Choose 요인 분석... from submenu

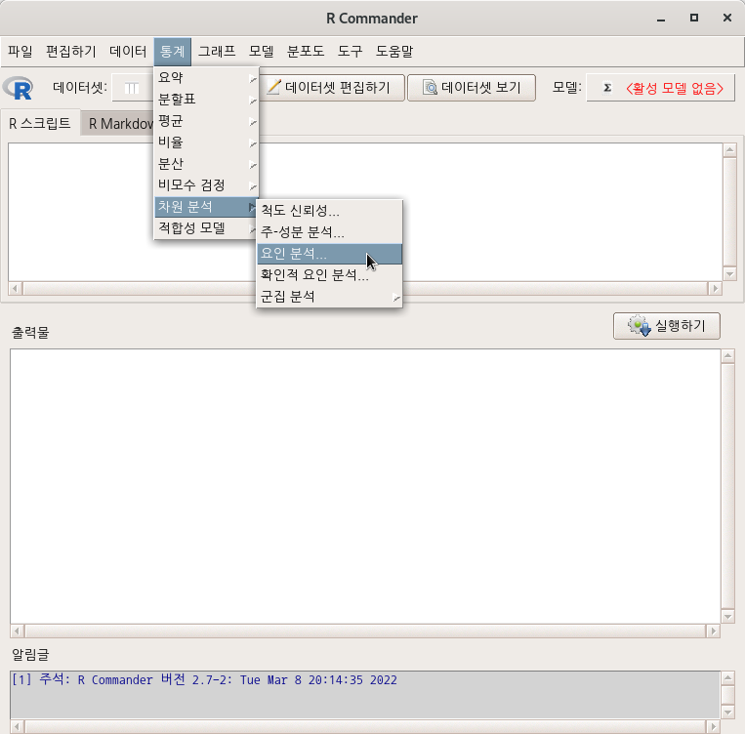pos(329,254)
